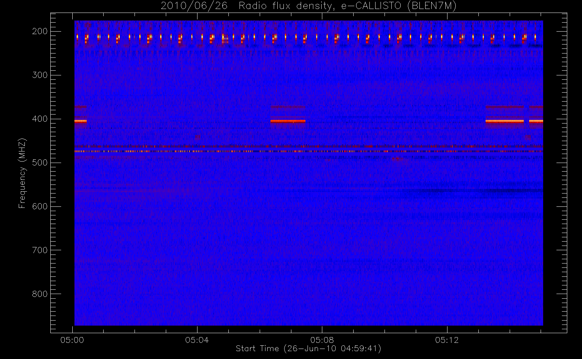This screenshot has width=582, height=359.
Task: Select the 600 frequency tick label
Action: tap(40, 206)
